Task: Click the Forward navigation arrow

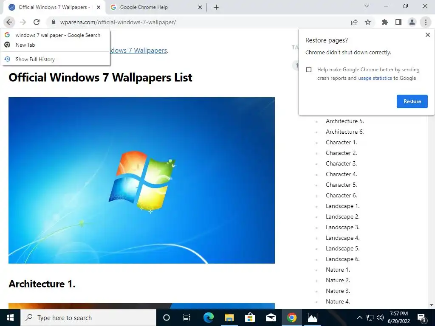Action: click(23, 22)
